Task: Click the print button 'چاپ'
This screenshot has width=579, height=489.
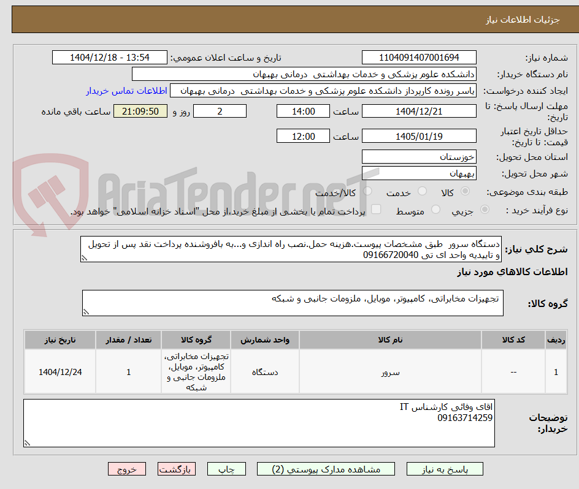Action: coord(226,469)
